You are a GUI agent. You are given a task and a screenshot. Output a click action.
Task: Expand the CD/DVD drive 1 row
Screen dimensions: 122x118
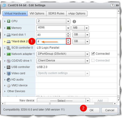[5, 61]
